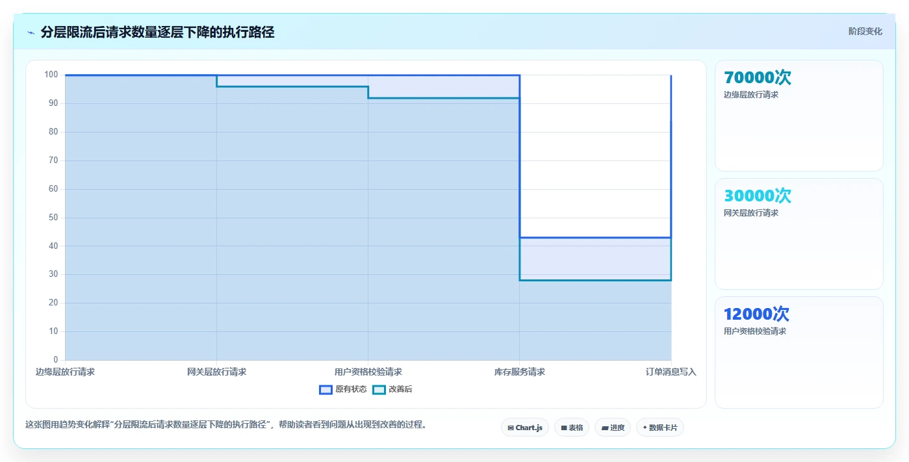Click the x-axis label 库存服务请求
909x462 pixels.
519,372
